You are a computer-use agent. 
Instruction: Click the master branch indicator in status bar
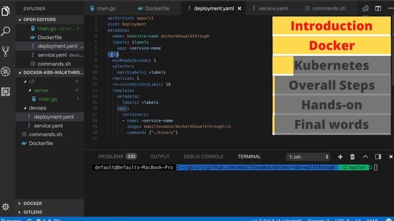(x=11, y=220)
